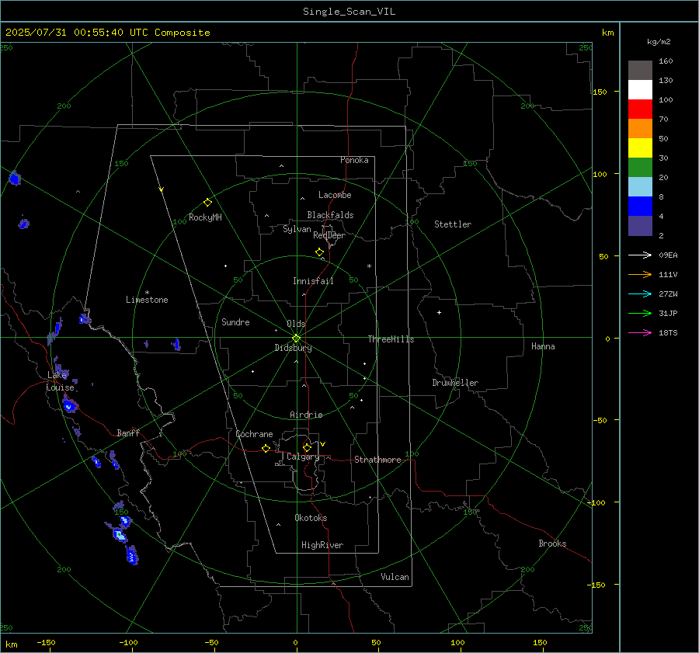The image size is (699, 653).
Task: Select the Stettler label
Action: click(453, 224)
